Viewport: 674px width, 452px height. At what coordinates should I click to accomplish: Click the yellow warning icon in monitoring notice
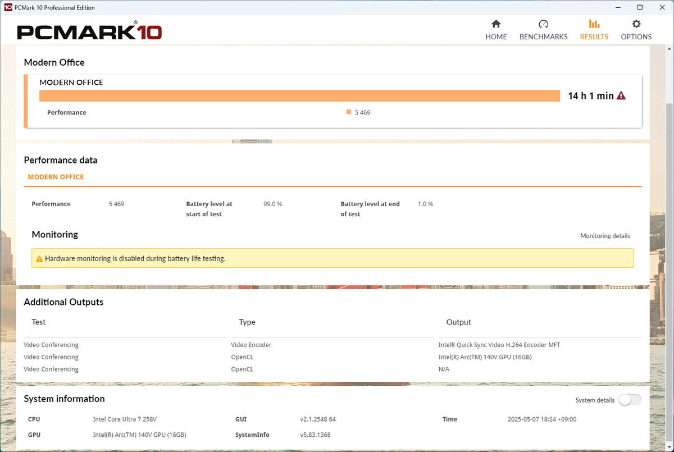pos(39,259)
